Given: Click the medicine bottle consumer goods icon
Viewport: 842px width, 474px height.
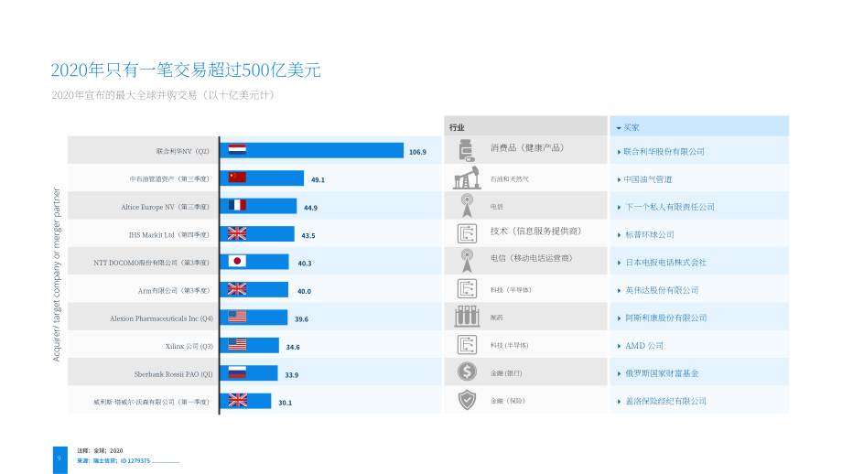Looking at the screenshot, I should (x=467, y=150).
